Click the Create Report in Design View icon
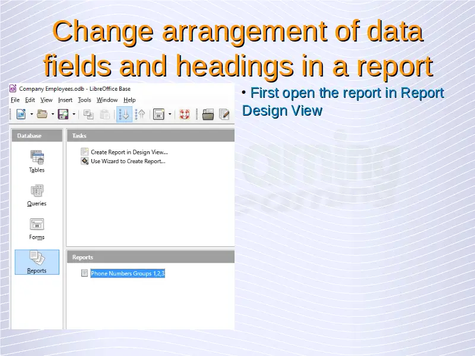Viewport: 475px width, 356px height. point(84,152)
